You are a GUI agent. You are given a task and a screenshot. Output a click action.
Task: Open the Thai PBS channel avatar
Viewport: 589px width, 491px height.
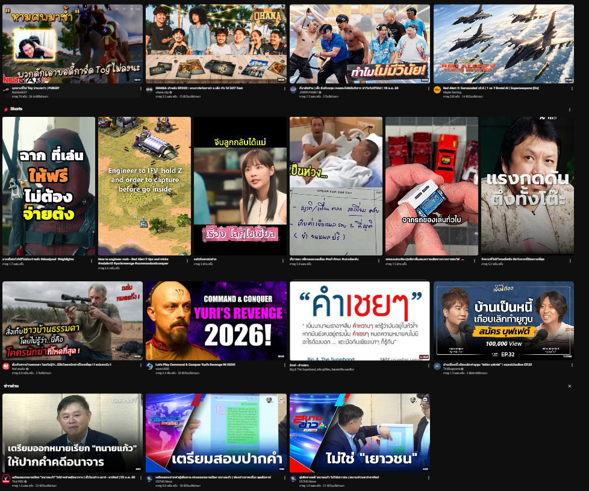[5, 478]
